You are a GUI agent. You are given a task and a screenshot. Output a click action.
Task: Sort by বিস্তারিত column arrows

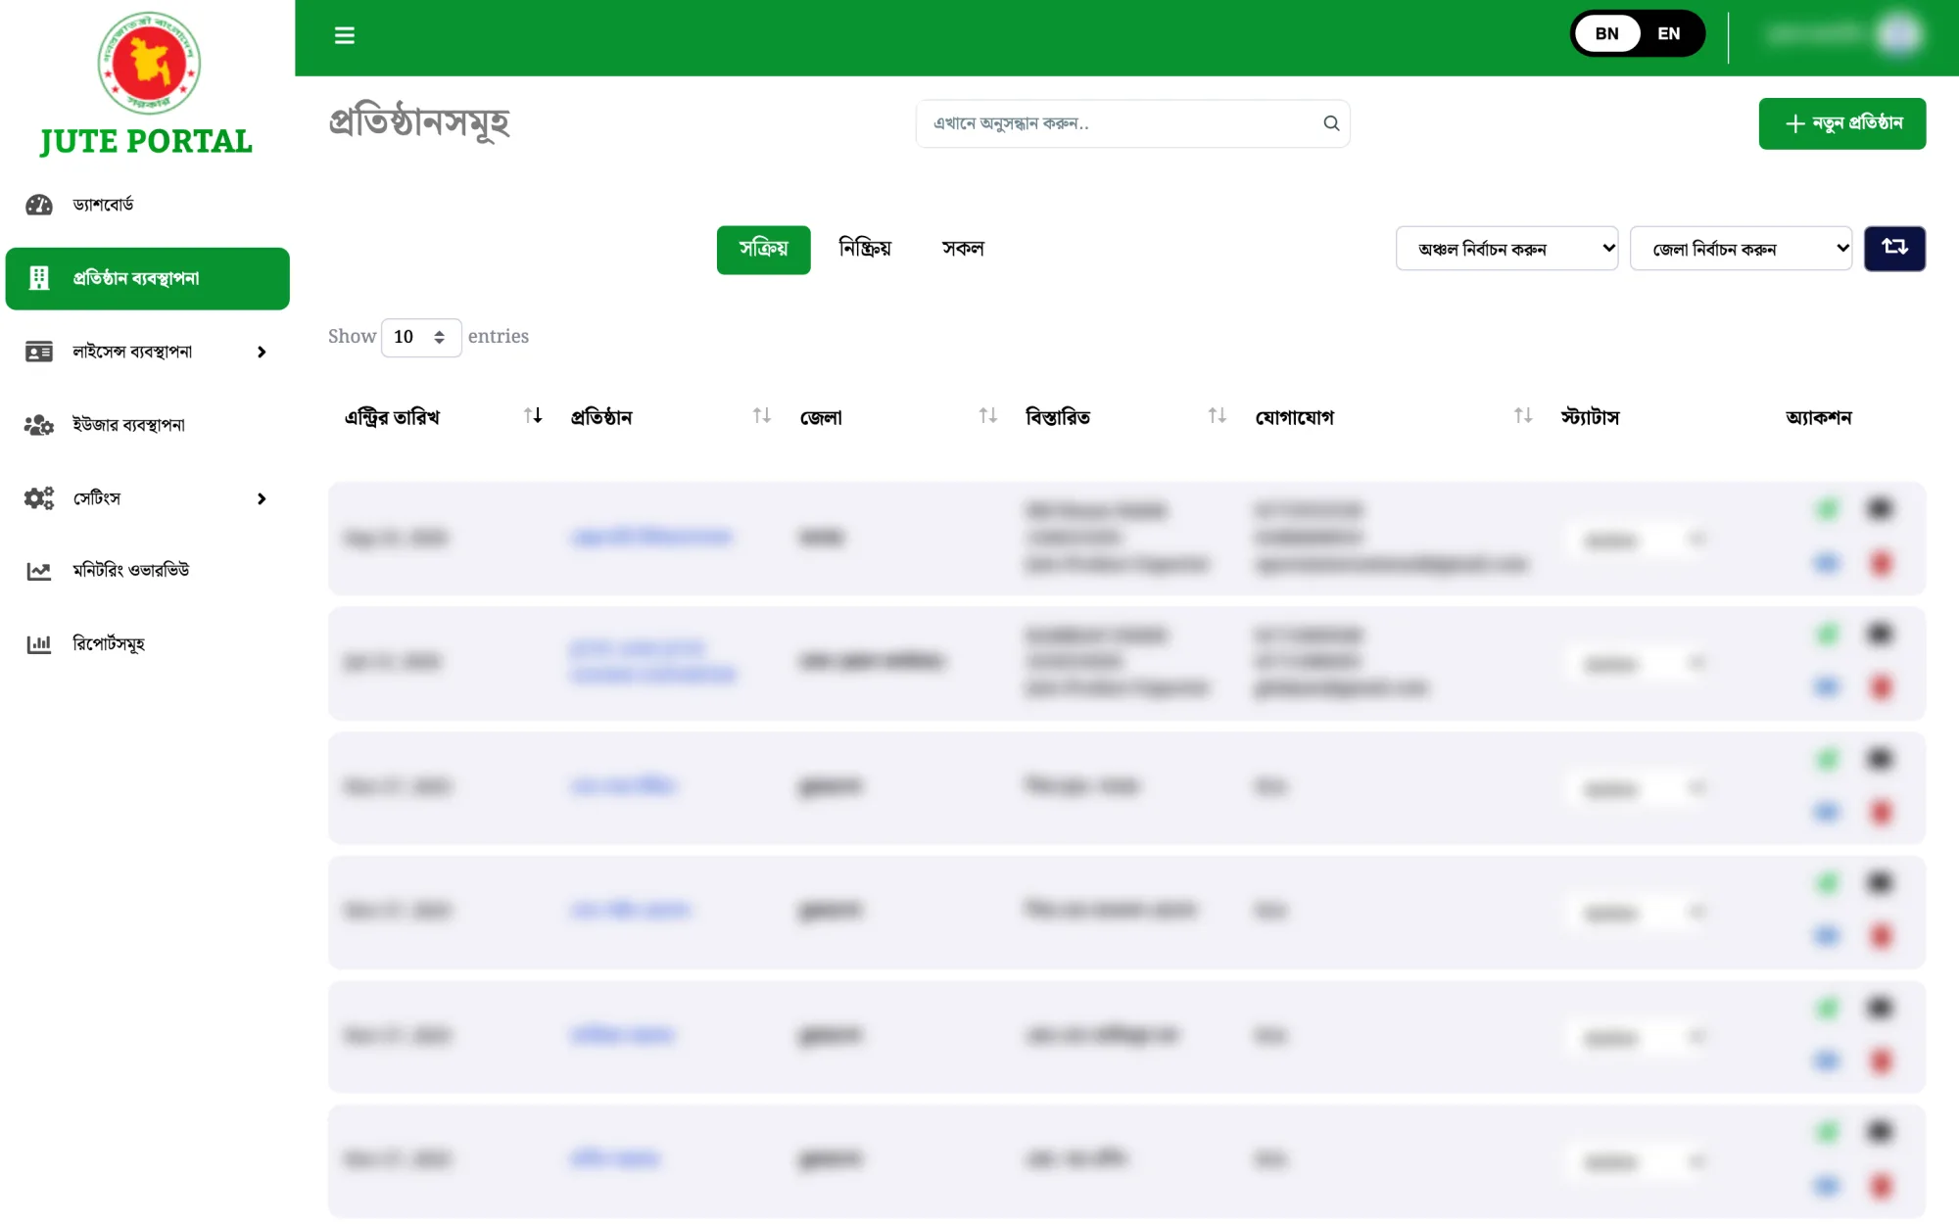click(x=1218, y=416)
